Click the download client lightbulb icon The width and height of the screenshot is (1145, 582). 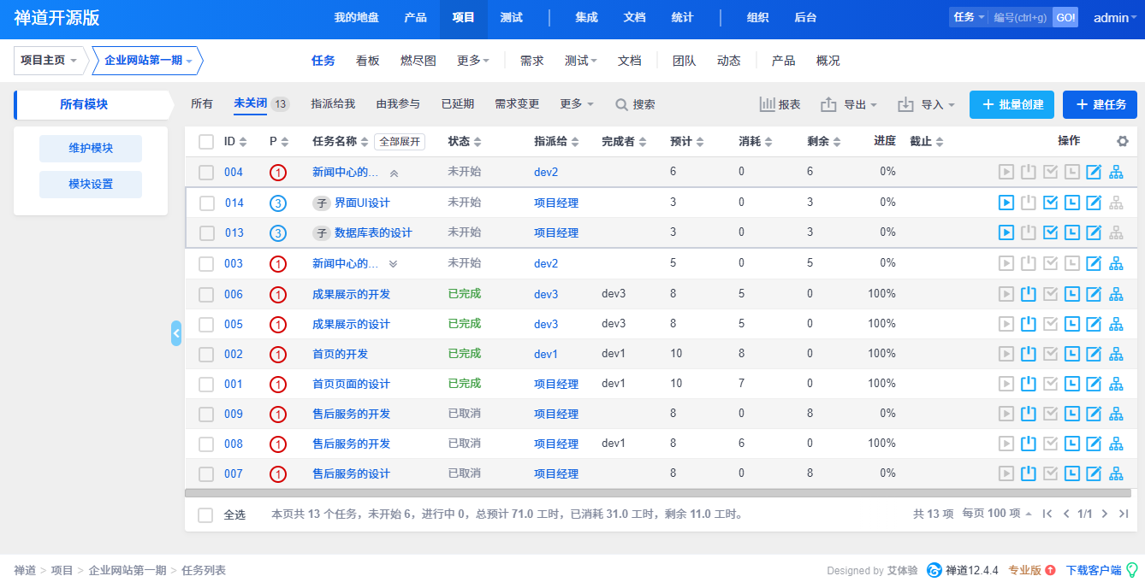[1131, 570]
